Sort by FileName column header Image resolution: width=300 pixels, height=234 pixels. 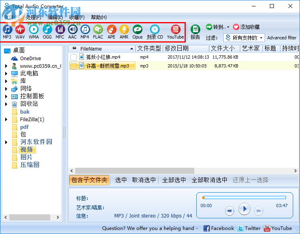tap(102, 49)
